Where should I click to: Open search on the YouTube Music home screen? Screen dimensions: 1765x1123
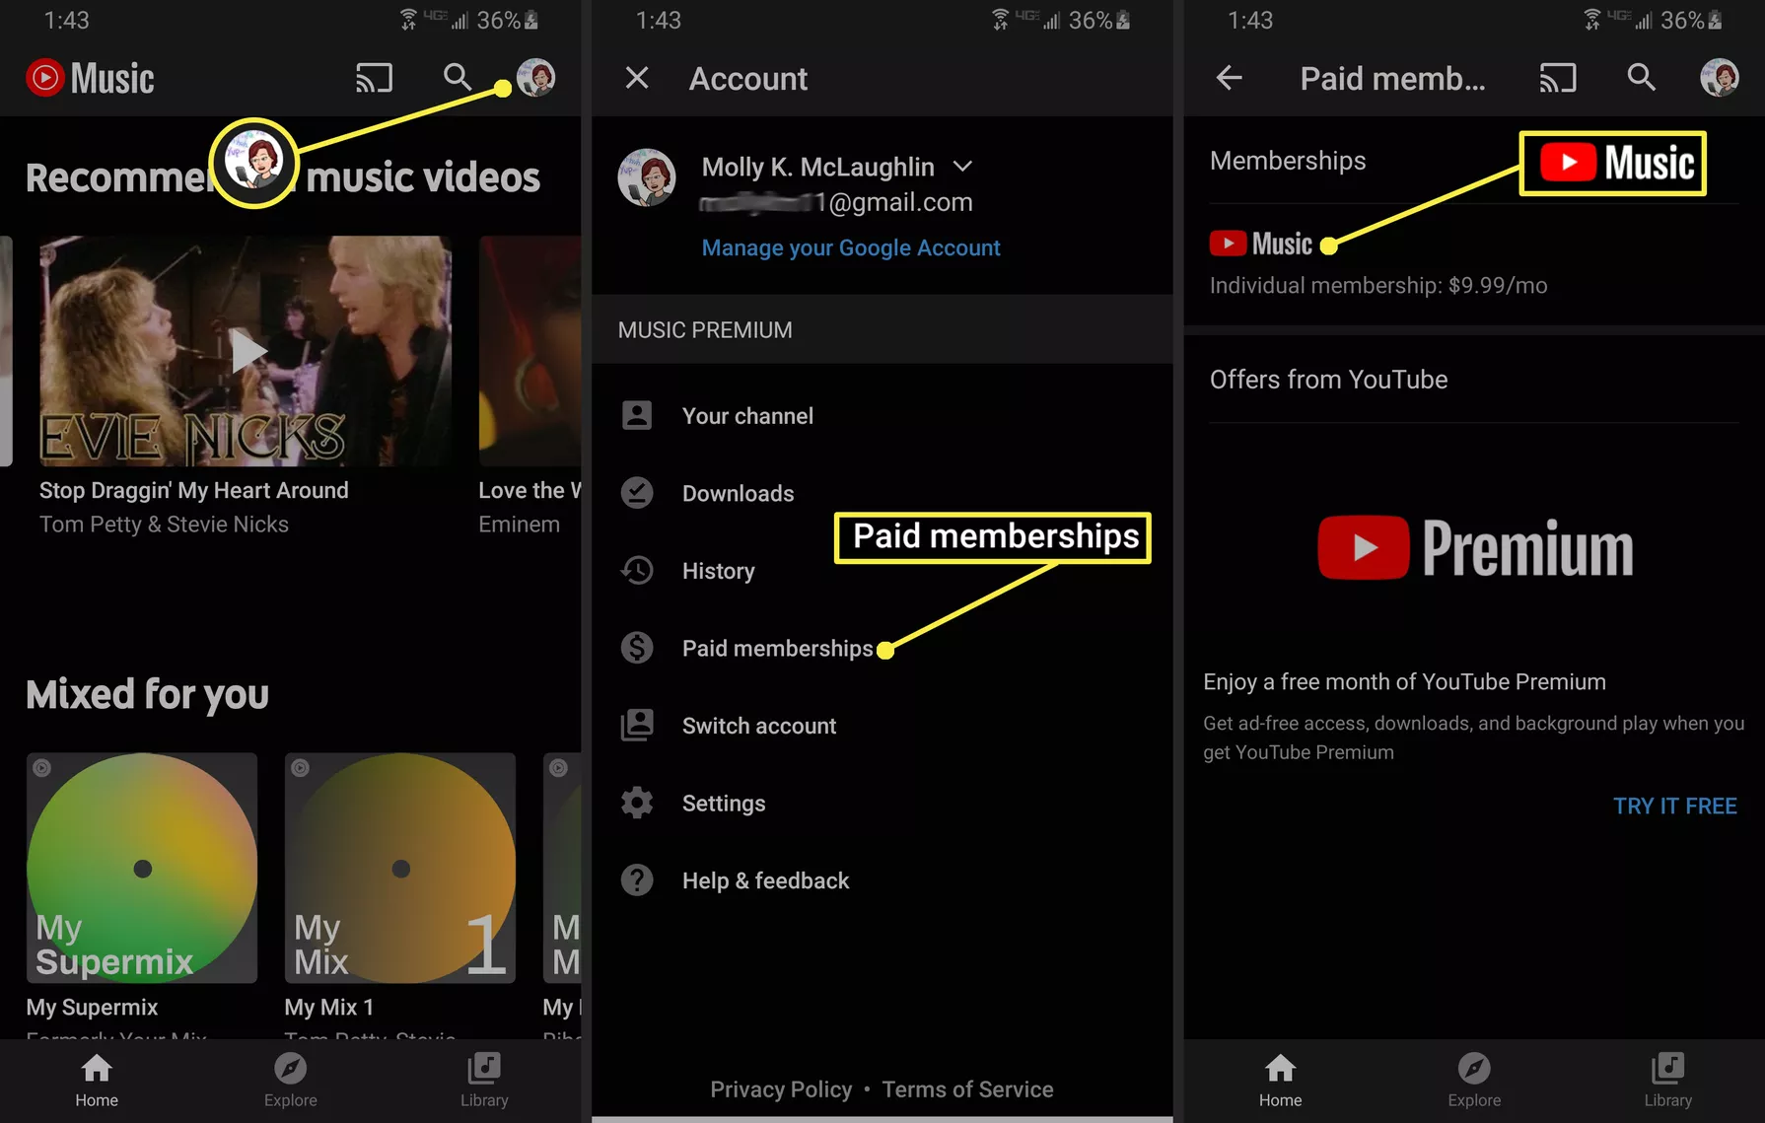point(457,78)
